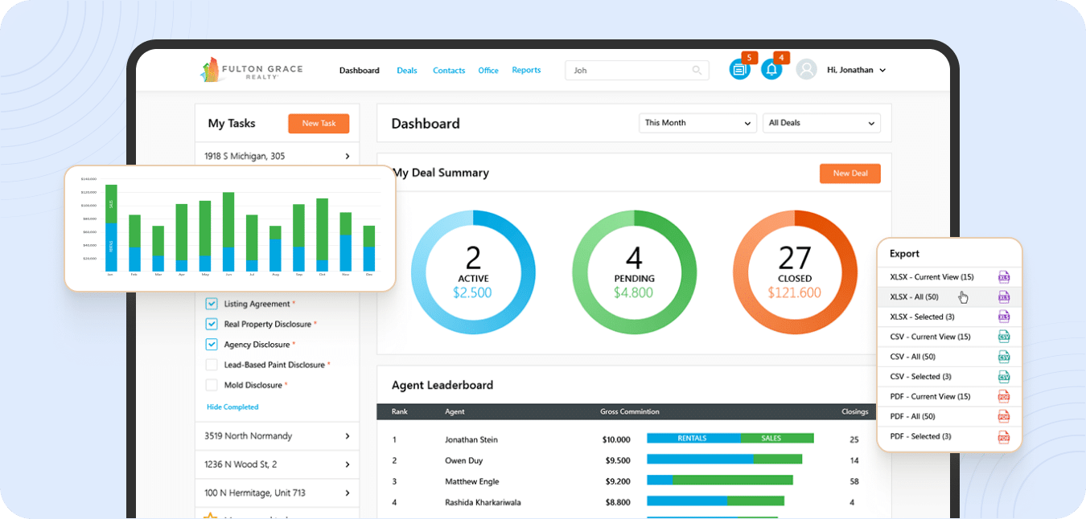Click the Rank column header
The height and width of the screenshot is (519, 1086).
400,412
